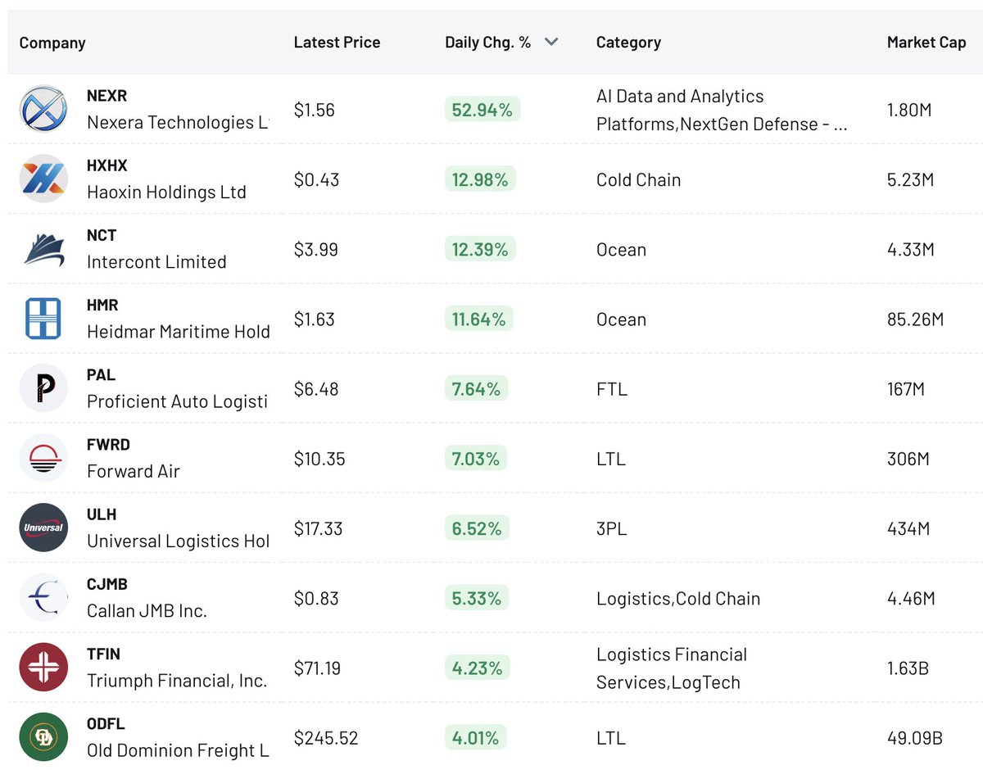Open the Old Dominion ODFL logo
This screenshot has height=770, width=983.
[x=43, y=737]
